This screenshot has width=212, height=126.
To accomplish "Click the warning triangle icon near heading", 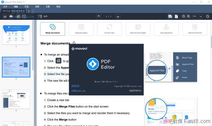I will tap(74, 43).
